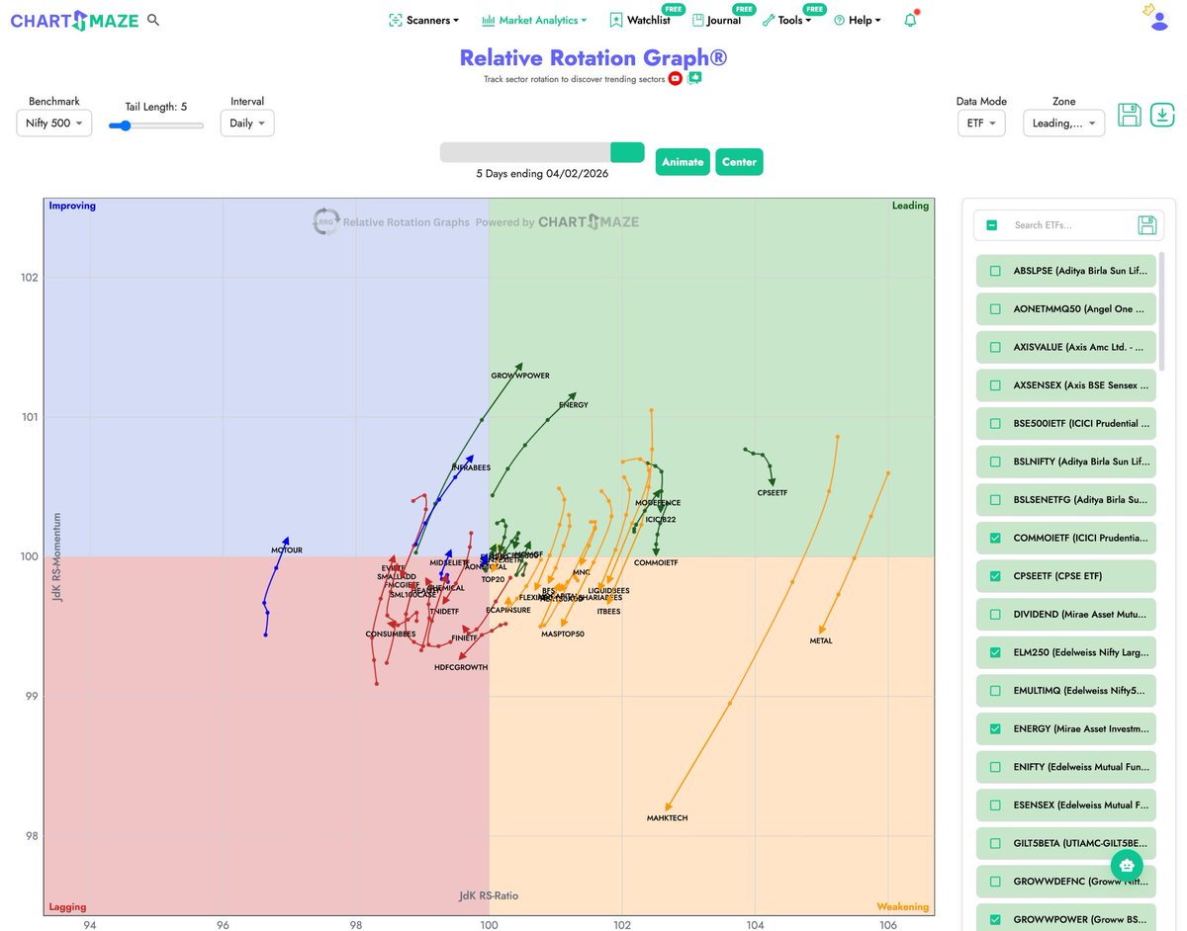Click the Animate button

(x=683, y=162)
